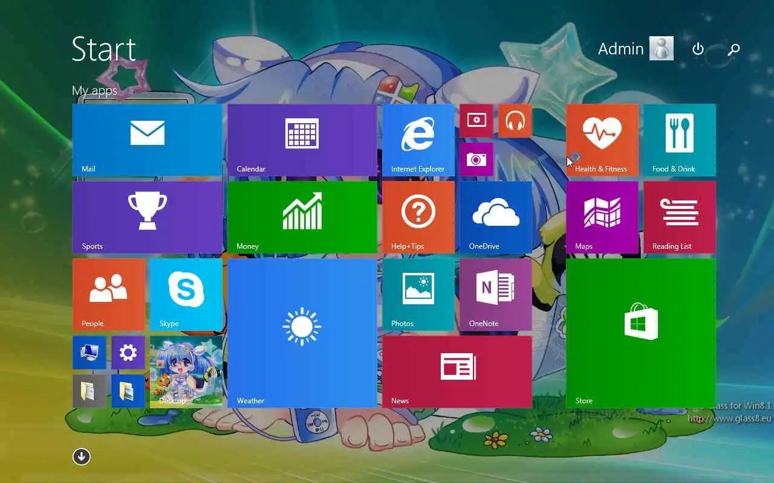Open the small PC settings gear tile
Image resolution: width=774 pixels, height=483 pixels.
tap(128, 353)
